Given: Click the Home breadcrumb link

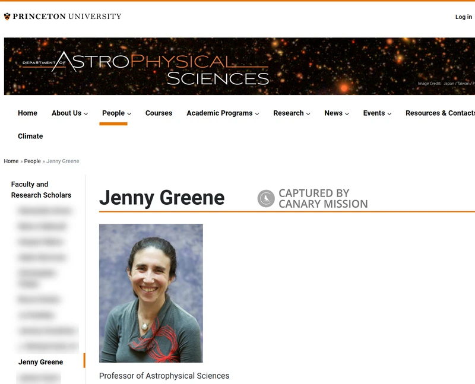Looking at the screenshot, I should pyautogui.click(x=11, y=161).
